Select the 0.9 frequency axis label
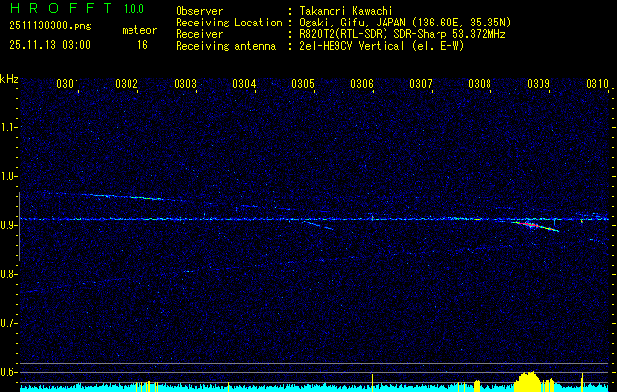Viewport: 617px width, 392px height. click(x=9, y=224)
